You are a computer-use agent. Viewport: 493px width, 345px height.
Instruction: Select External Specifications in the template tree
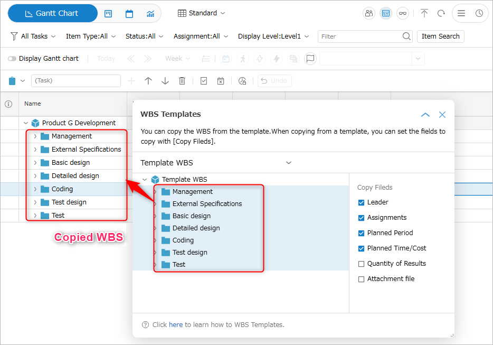(x=207, y=203)
